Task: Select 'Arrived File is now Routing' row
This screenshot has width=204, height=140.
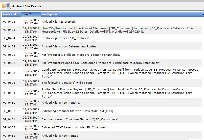Action: pos(61,103)
